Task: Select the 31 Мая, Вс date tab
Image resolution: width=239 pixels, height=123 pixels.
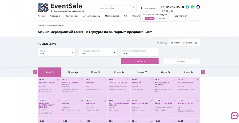Action: [165, 72]
